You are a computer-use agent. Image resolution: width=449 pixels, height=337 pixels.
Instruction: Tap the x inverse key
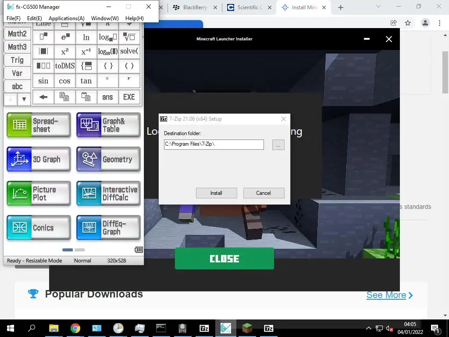(x=86, y=51)
